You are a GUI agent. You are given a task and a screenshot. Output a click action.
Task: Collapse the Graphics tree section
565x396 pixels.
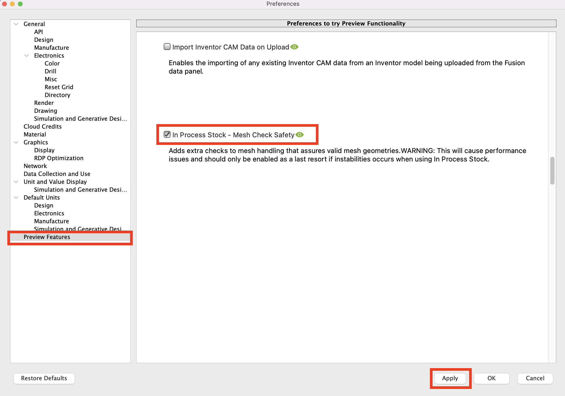16,142
